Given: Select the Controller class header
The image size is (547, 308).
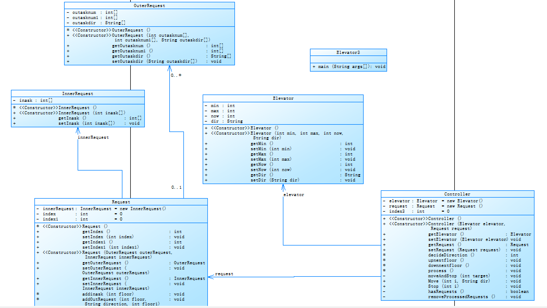Looking at the screenshot, I should coord(457,194).
